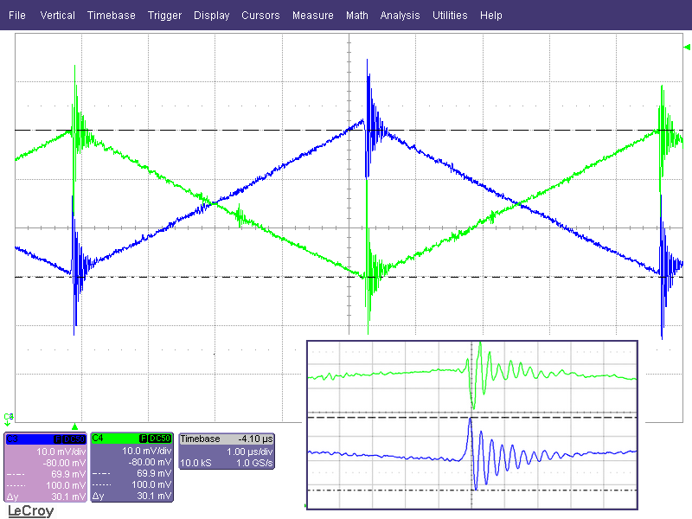Image resolution: width=692 pixels, height=519 pixels.
Task: Open the Measure menu
Action: click(x=312, y=16)
